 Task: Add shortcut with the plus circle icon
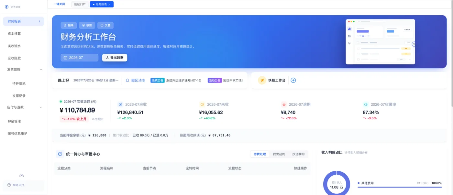click(x=293, y=80)
